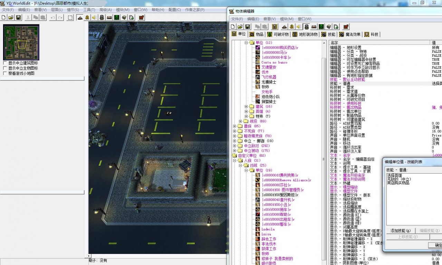442x265 pixels.
Task: Open 文件(F) menu in WorldEdit
Action: click(8, 10)
